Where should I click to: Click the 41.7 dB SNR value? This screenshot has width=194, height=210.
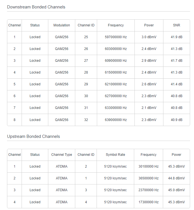[x=176, y=61]
